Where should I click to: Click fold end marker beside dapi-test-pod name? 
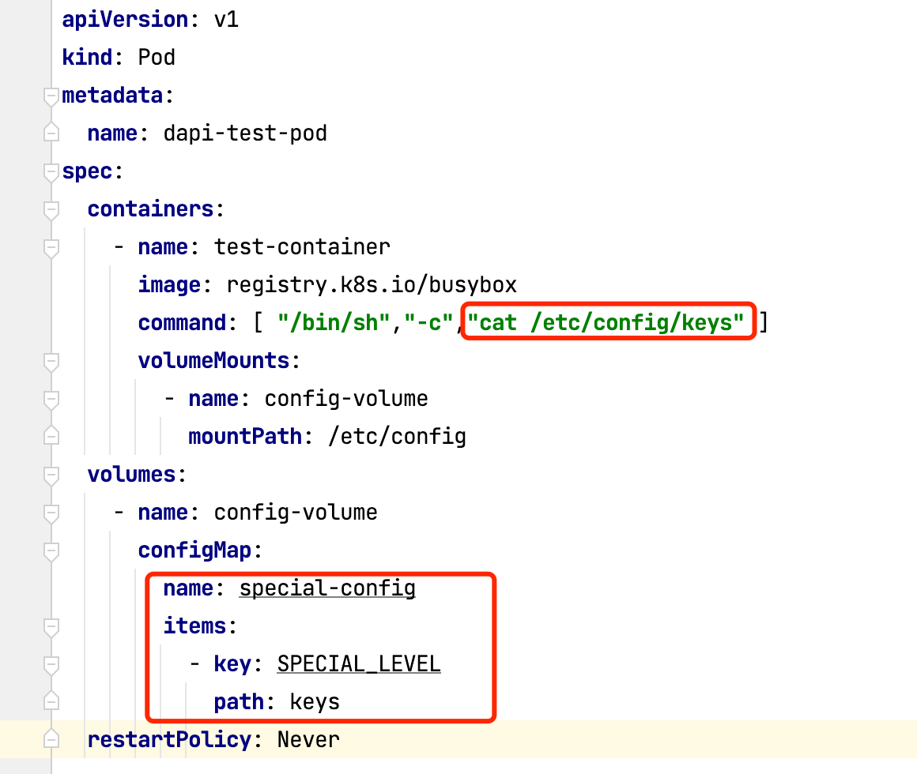tap(51, 133)
